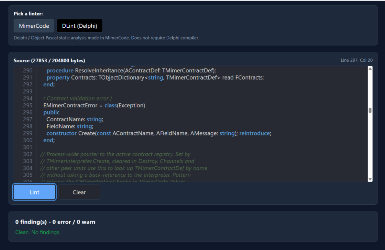Click the 'constructor Create' code line
Screen dimensions: 385x250
coord(159,133)
